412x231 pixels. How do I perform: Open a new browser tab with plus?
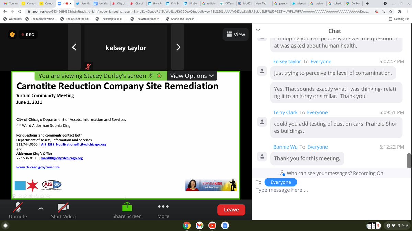367,4
